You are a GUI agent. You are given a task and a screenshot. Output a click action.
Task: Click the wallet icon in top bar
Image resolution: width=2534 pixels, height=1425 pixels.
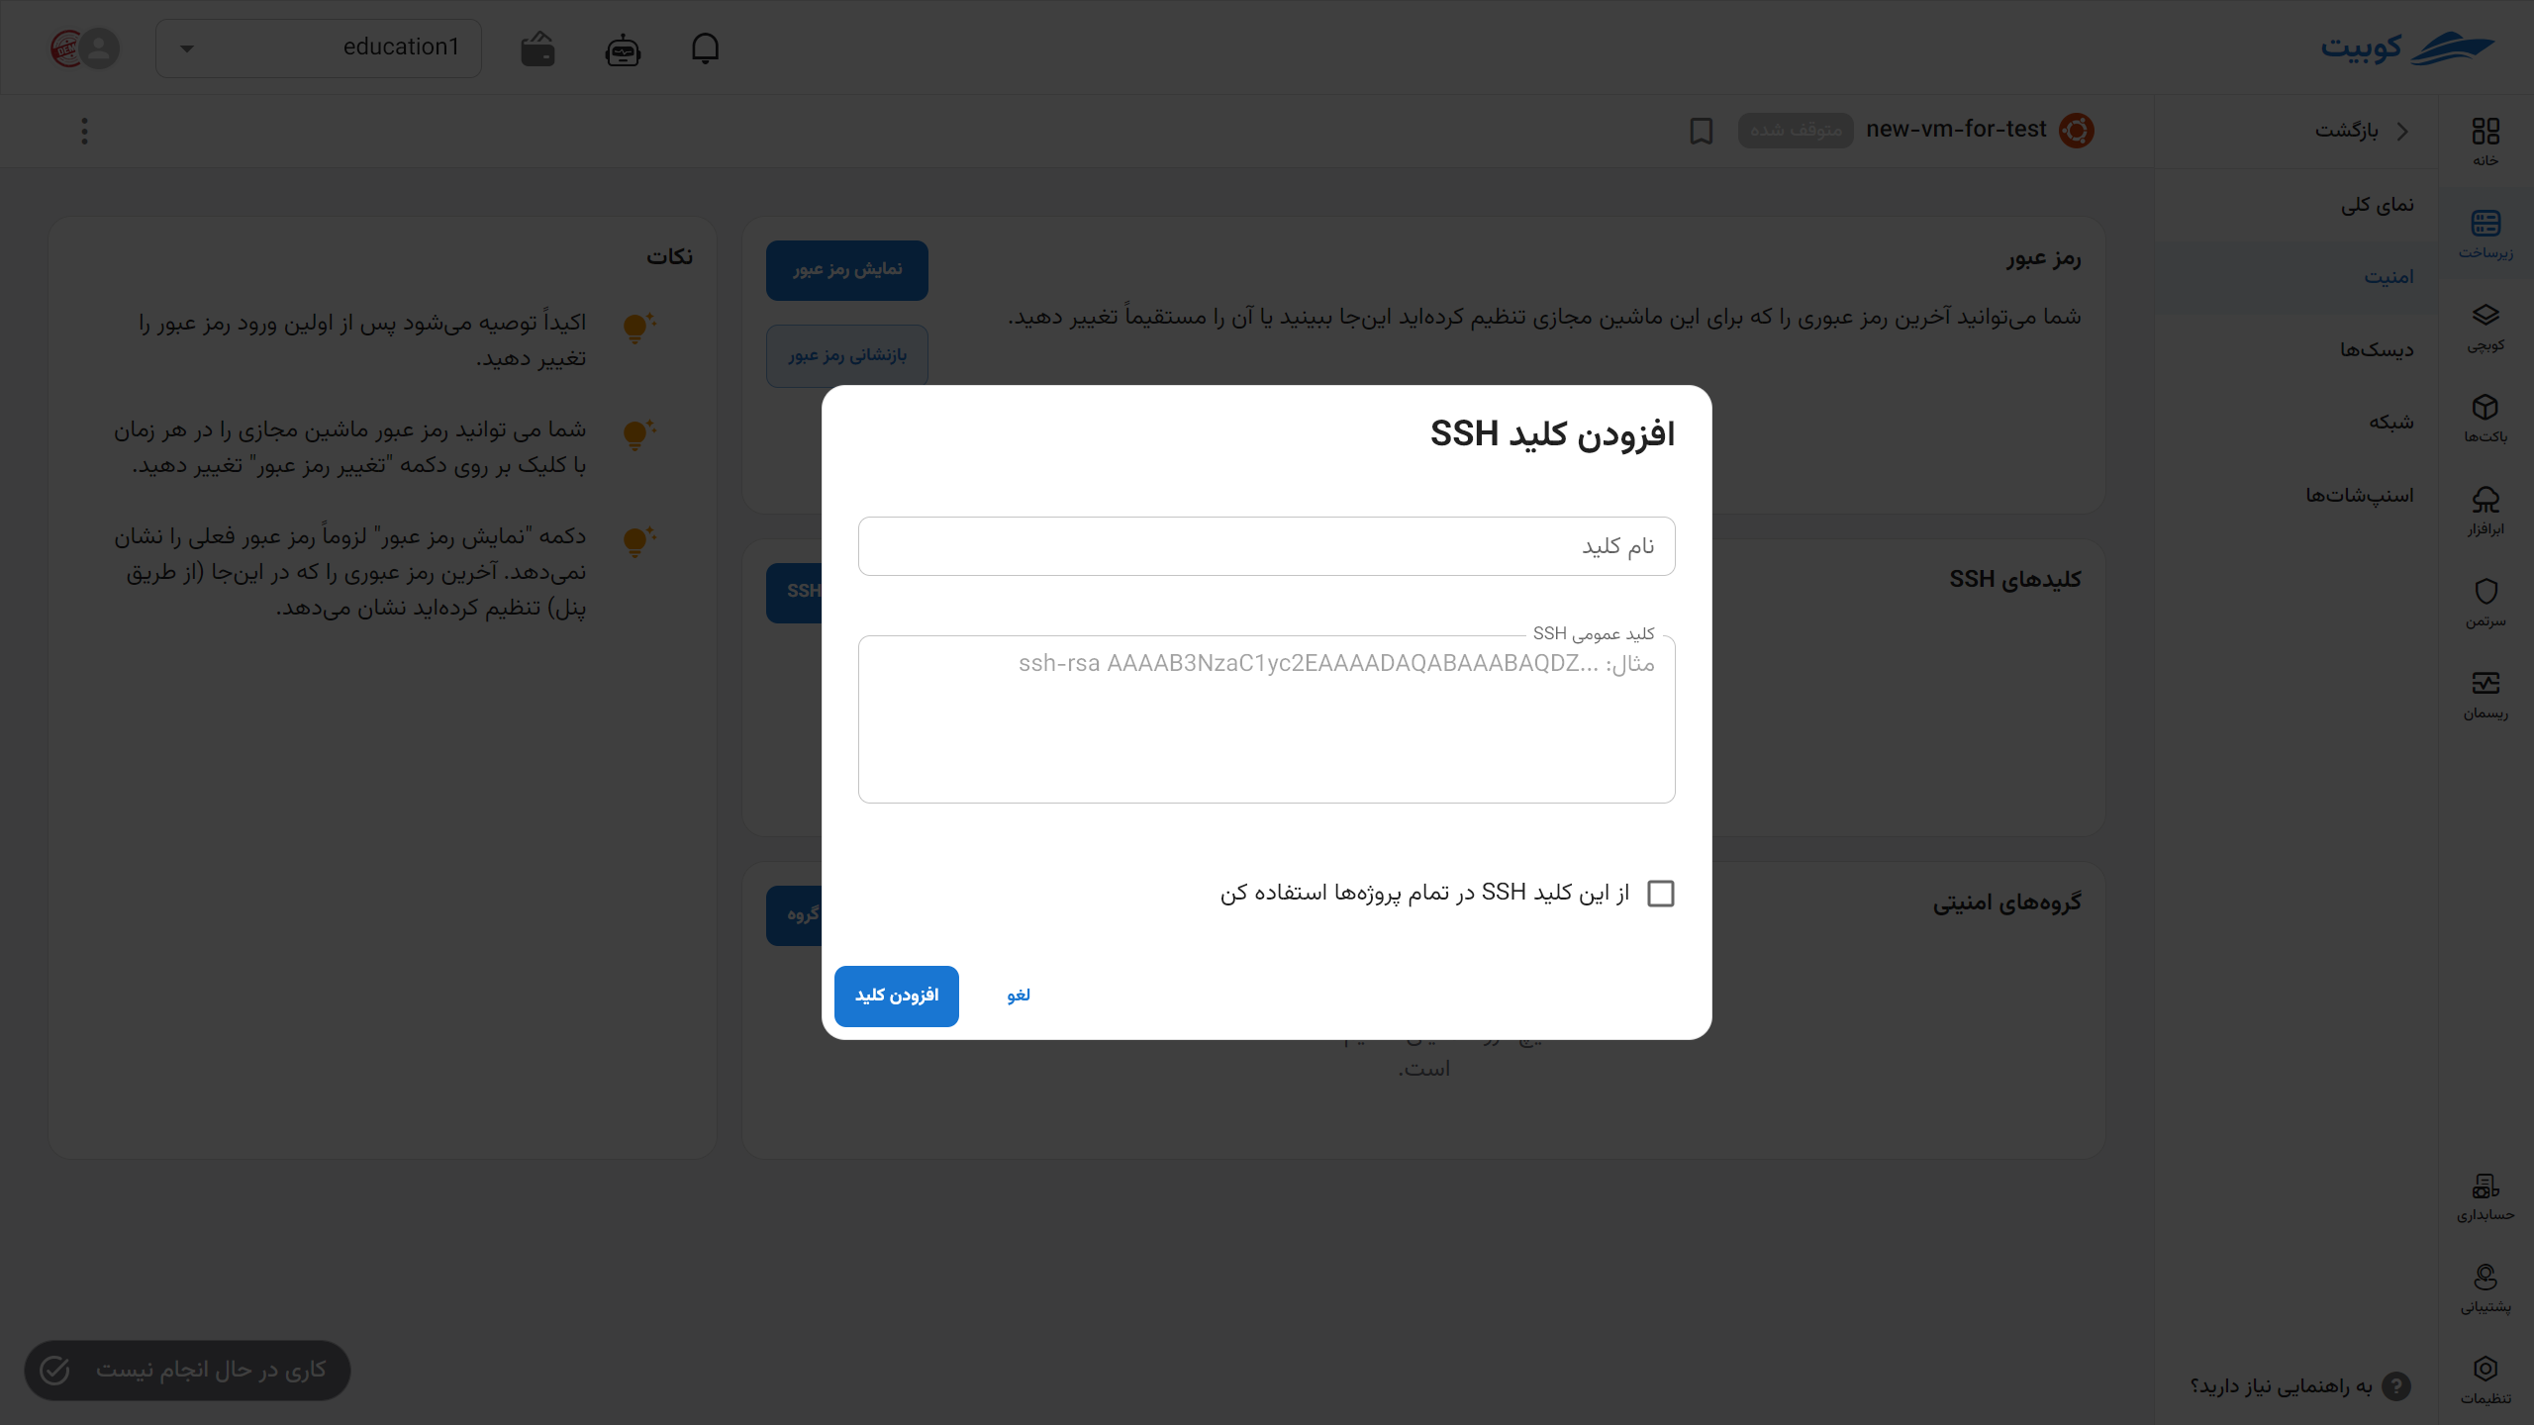(536, 47)
